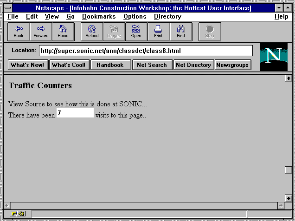Click the vertical scrollbar up arrow

point(289,78)
